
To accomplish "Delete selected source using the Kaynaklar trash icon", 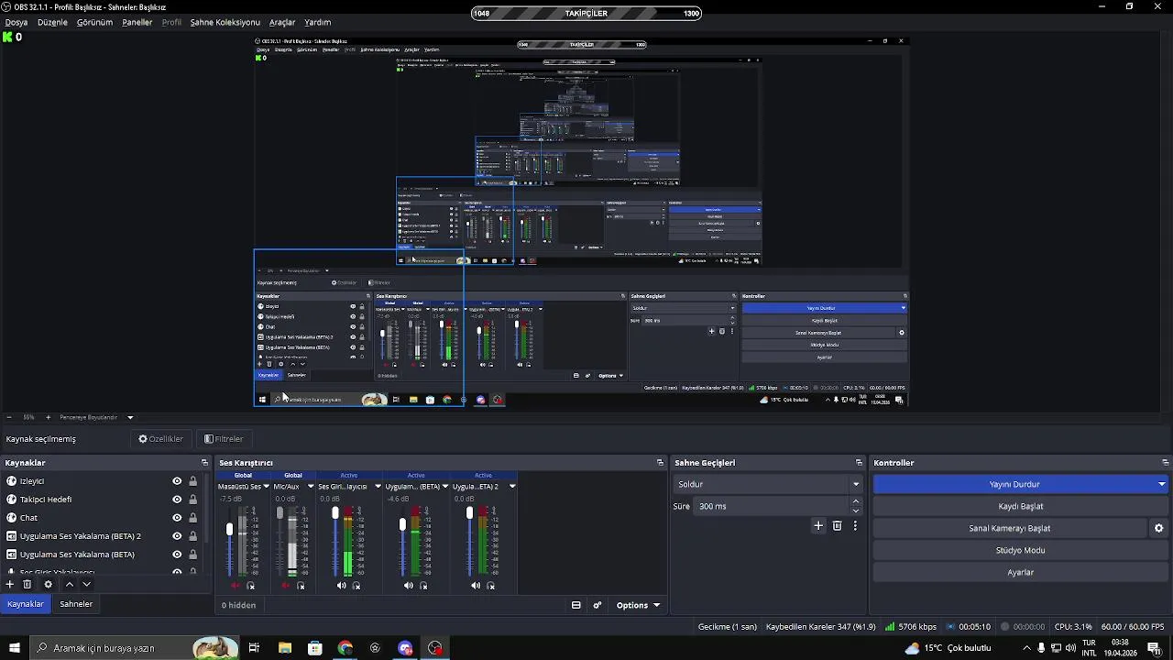I will pos(27,584).
